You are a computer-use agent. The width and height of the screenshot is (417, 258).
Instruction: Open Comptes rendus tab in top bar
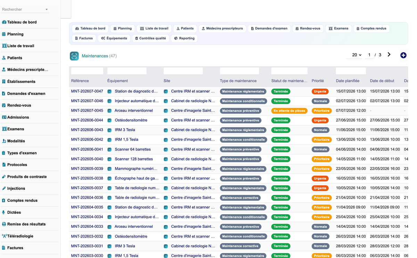pos(371,28)
